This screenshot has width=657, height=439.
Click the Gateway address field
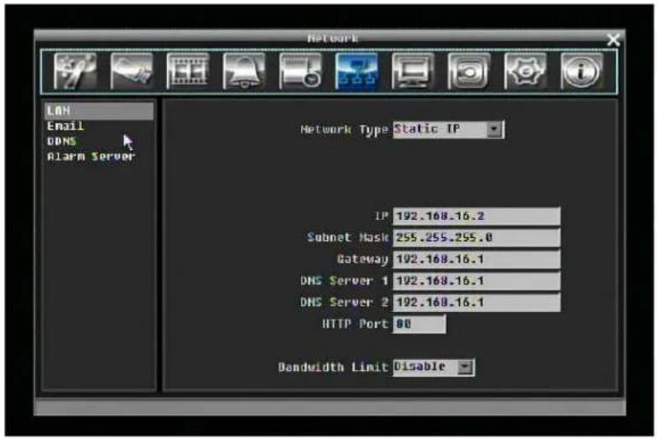[x=476, y=259]
